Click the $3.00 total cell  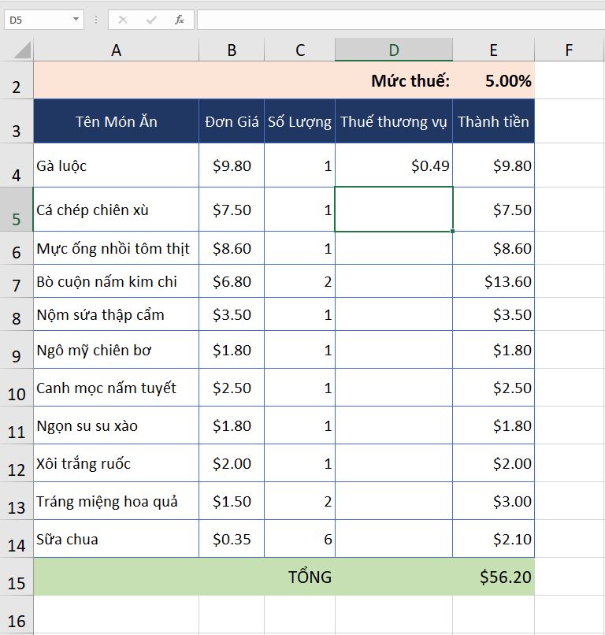[494, 501]
